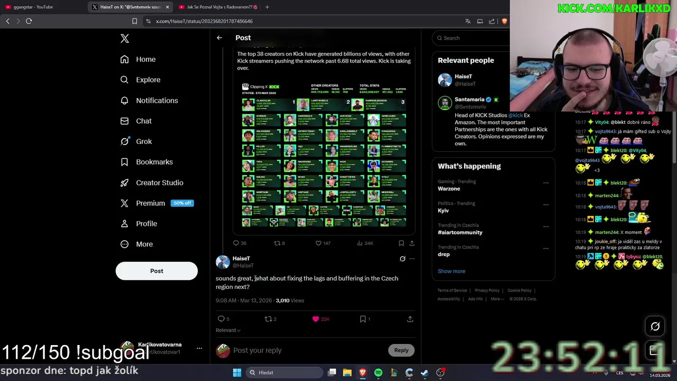The width and height of the screenshot is (677, 381).
Task: Reload the page in browser toolbar
Action: [29, 21]
